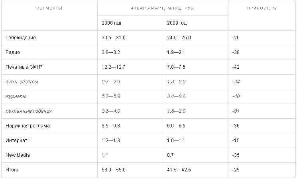Click the ПРИРОСТ, % column header
297x179 pixels.
[x=262, y=8]
